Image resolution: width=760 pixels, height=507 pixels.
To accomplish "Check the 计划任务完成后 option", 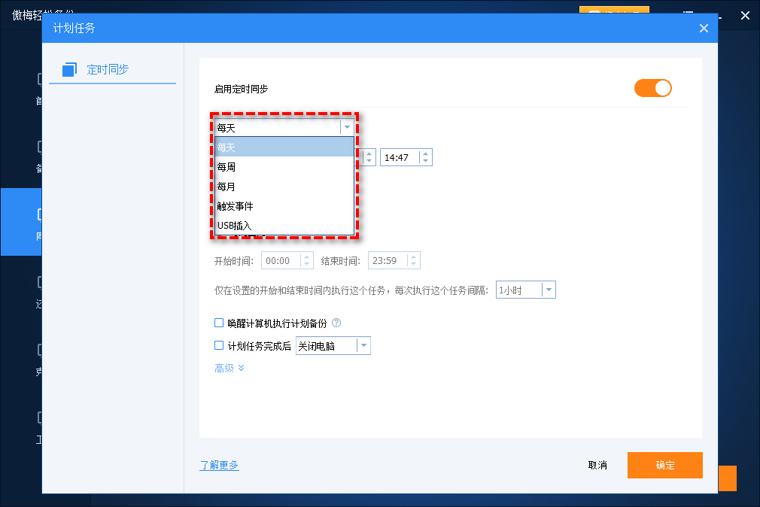I will pos(218,345).
